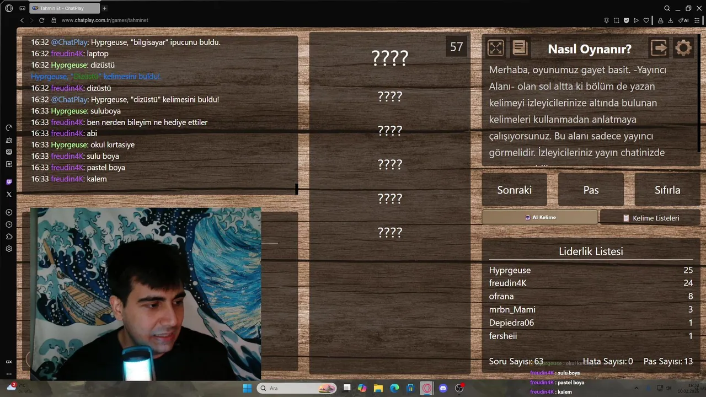Toggle fullscreen mode in game panel
Image resolution: width=706 pixels, height=397 pixels.
click(x=495, y=48)
